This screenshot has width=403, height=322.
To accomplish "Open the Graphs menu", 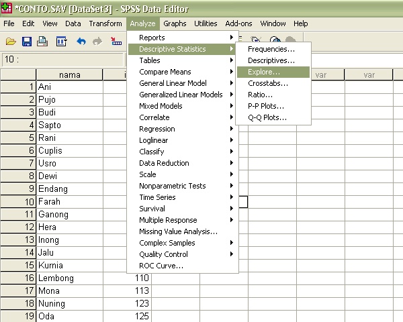I will click(175, 23).
